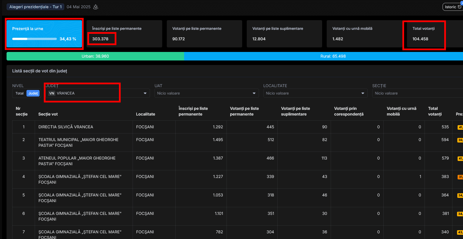Click the green Urban 38.960 bar segment

[x=95, y=56]
